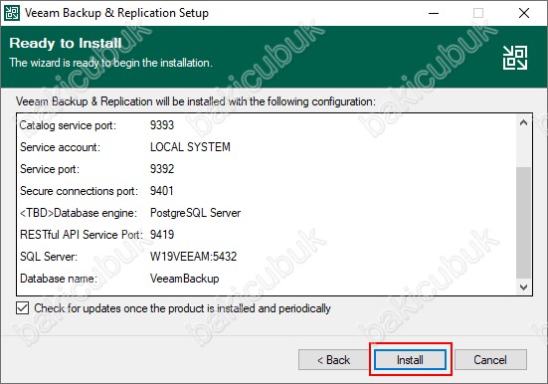The height and width of the screenshot is (384, 548).
Task: Click the Veeam logo in green header
Action: point(515,58)
